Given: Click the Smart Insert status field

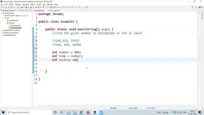Looking at the screenshot, I should (133, 108).
